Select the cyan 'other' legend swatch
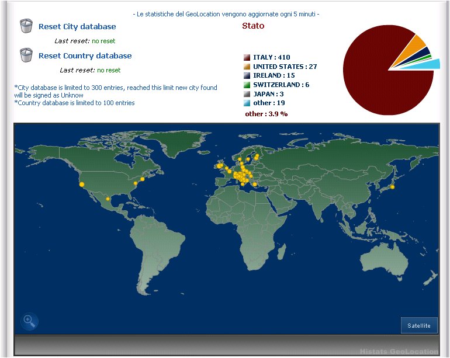Screen dimensions: 450x358 [247, 103]
